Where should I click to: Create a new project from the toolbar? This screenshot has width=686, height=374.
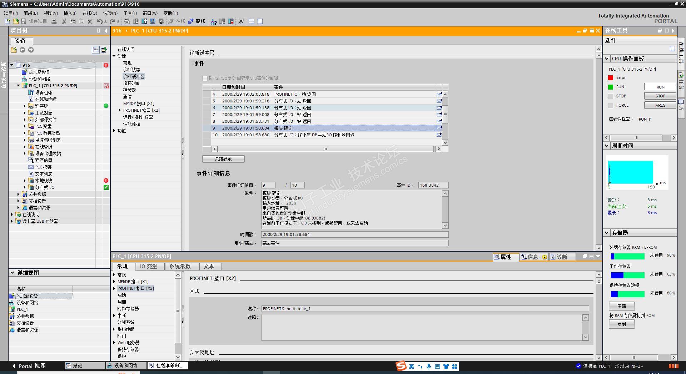click(8, 21)
